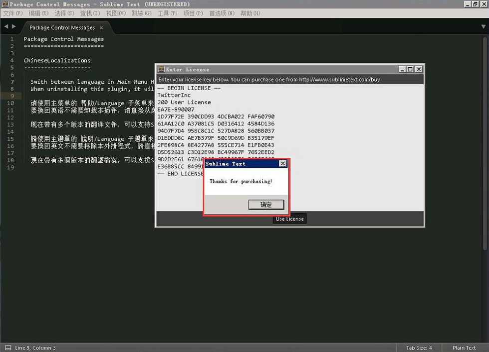Open the 视图(V) menu
This screenshot has width=489, height=352.
pos(116,13)
